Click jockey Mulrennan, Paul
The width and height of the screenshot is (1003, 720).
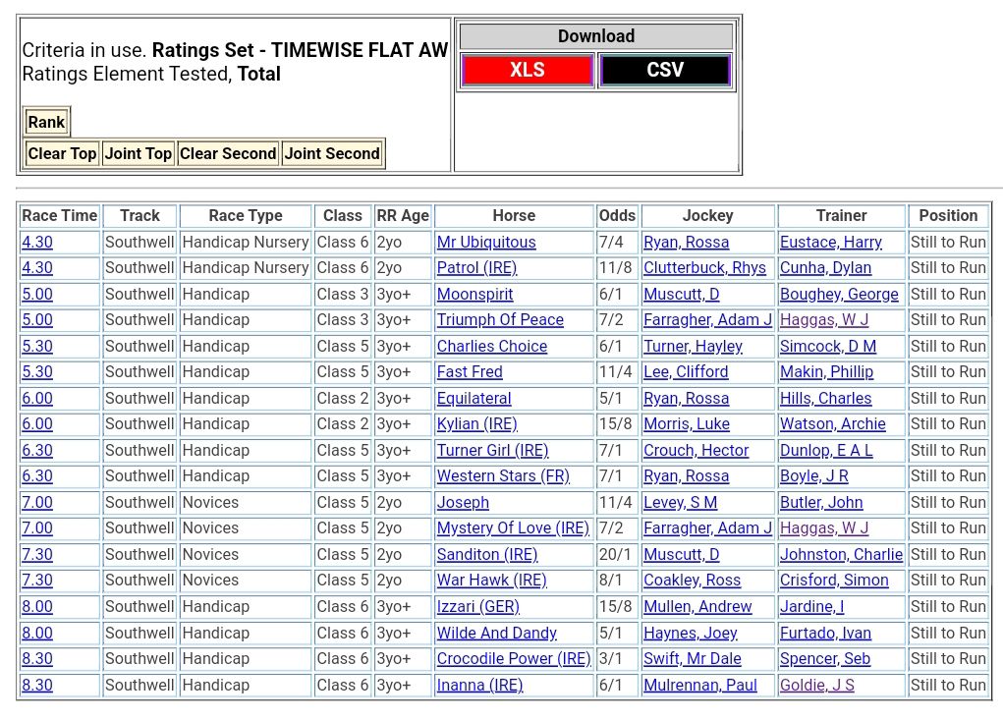(x=699, y=685)
